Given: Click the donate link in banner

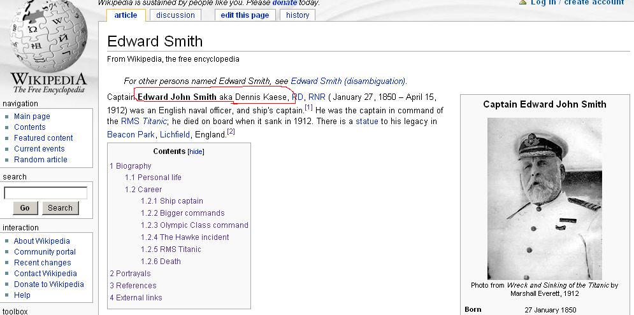Looking at the screenshot, I should coord(285,3).
